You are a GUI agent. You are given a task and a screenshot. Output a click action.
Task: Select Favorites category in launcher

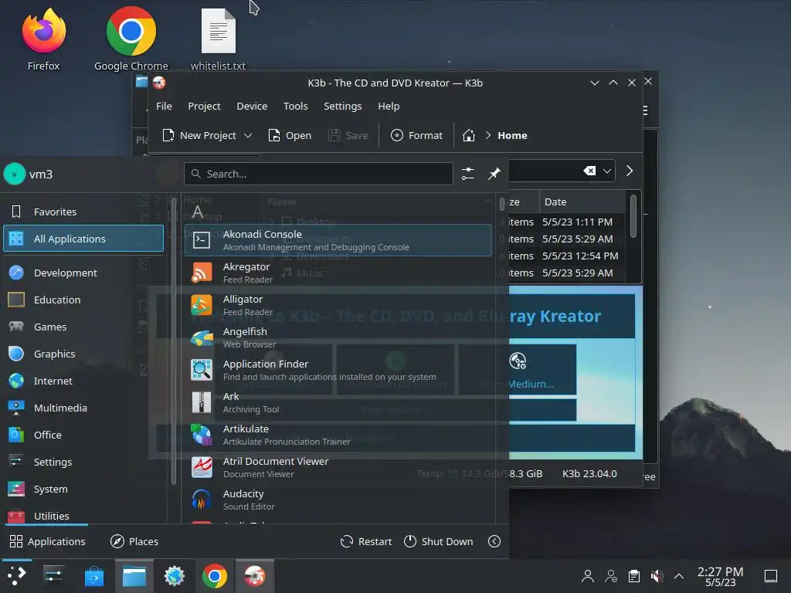83,212
